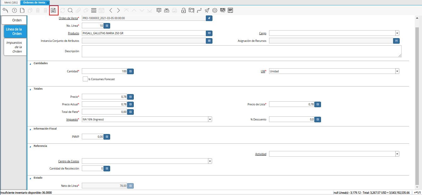Open calculator next to Precio field
The width and height of the screenshot is (422, 195).
(x=131, y=97)
